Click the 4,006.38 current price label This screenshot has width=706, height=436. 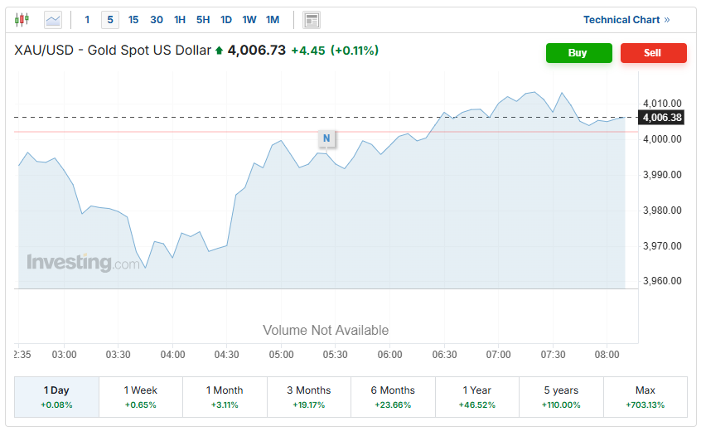pos(661,118)
